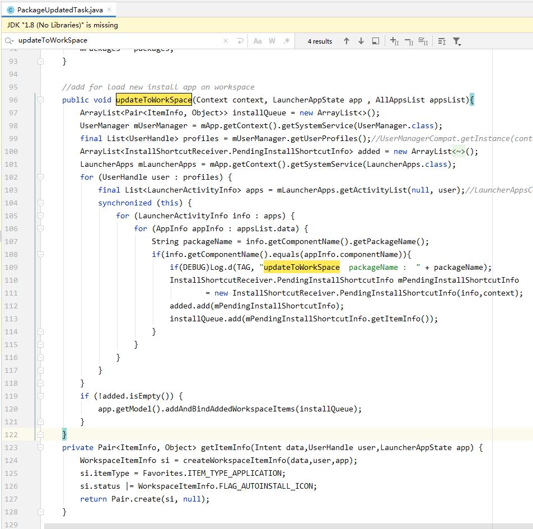The height and width of the screenshot is (529, 533).
Task: Clear the search field text
Action: [x=226, y=41]
